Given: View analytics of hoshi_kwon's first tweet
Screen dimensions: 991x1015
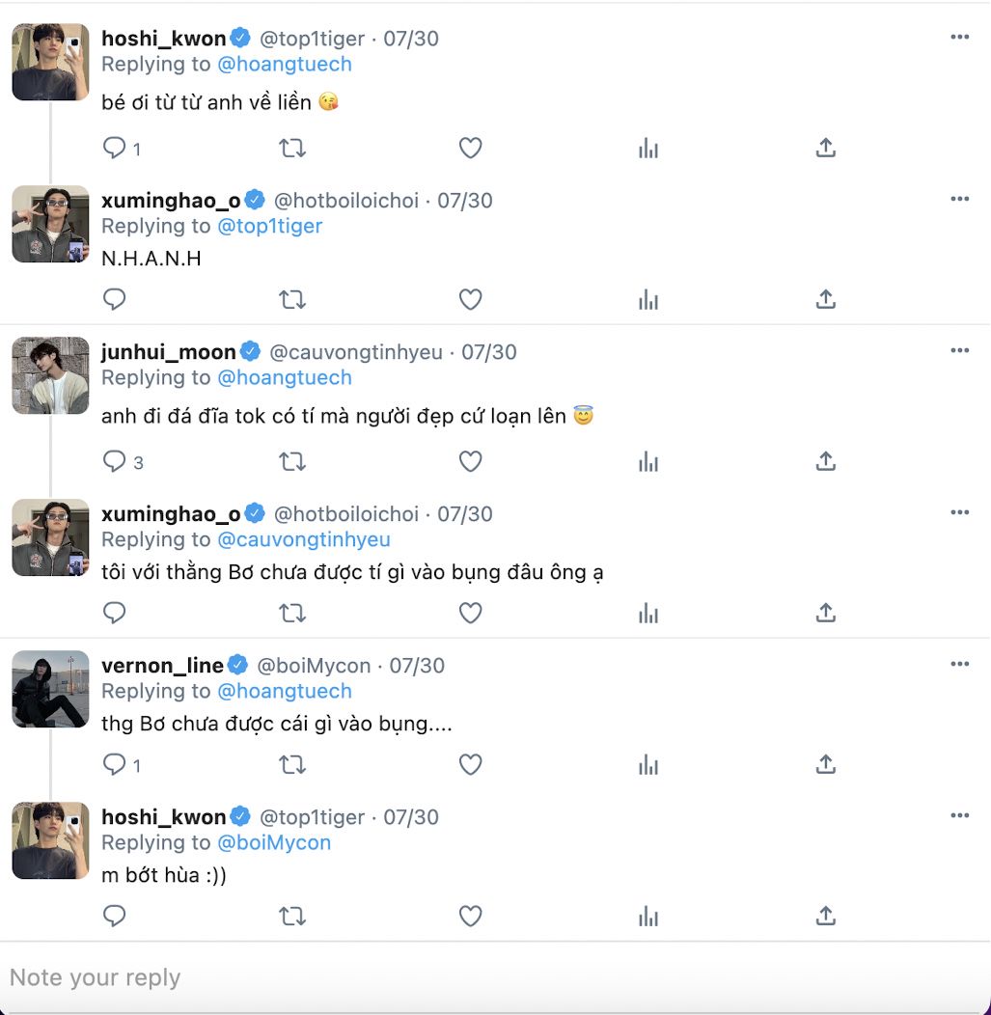Looking at the screenshot, I should [648, 148].
